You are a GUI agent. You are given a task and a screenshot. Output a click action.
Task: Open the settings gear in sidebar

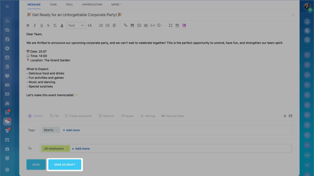7,170
